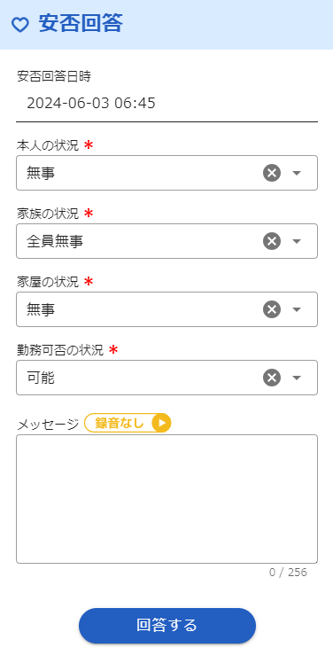Image resolution: width=333 pixels, height=663 pixels.
Task: Click the 0 / 256 character counter
Action: [288, 573]
